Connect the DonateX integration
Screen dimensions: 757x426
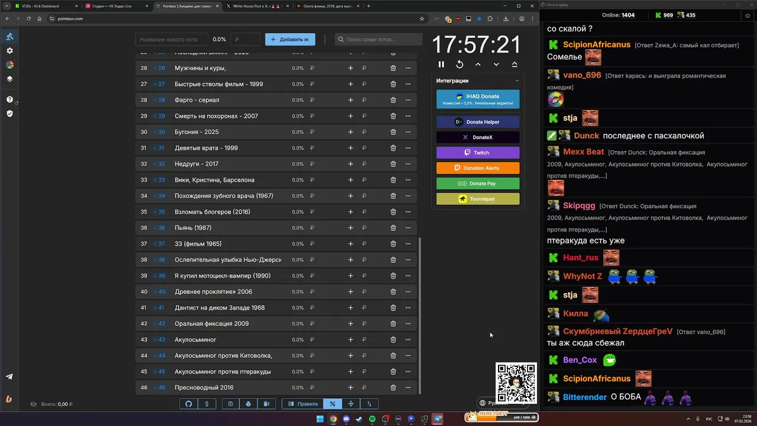click(x=478, y=137)
